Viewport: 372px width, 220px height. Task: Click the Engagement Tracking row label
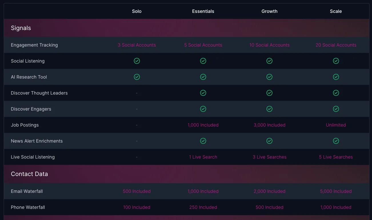tap(34, 45)
